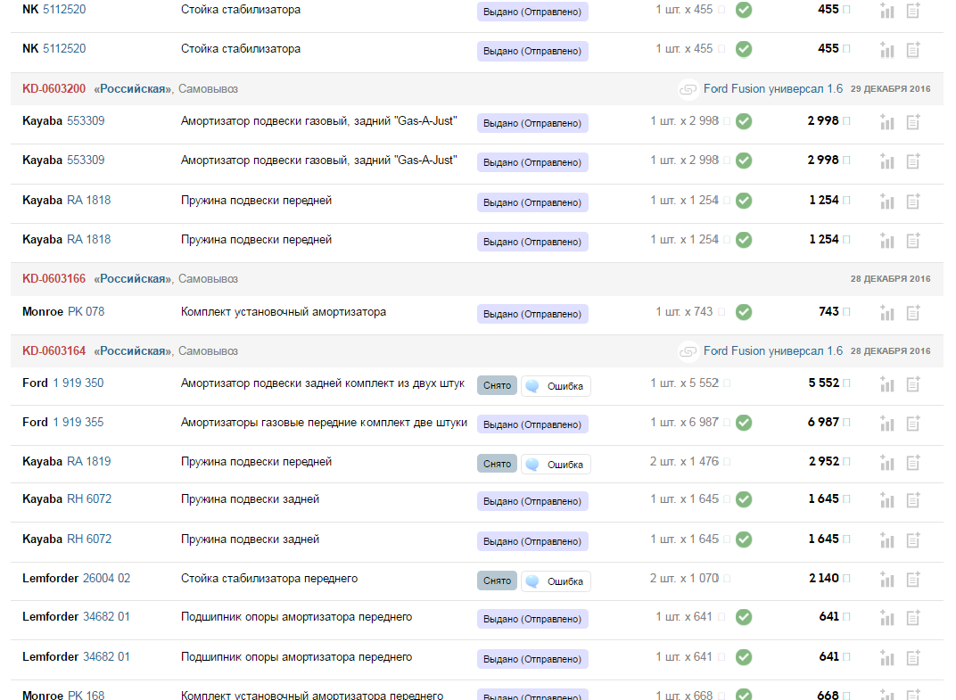Select 'Пружина подвески передней' in RA 1819 row

[x=257, y=462]
